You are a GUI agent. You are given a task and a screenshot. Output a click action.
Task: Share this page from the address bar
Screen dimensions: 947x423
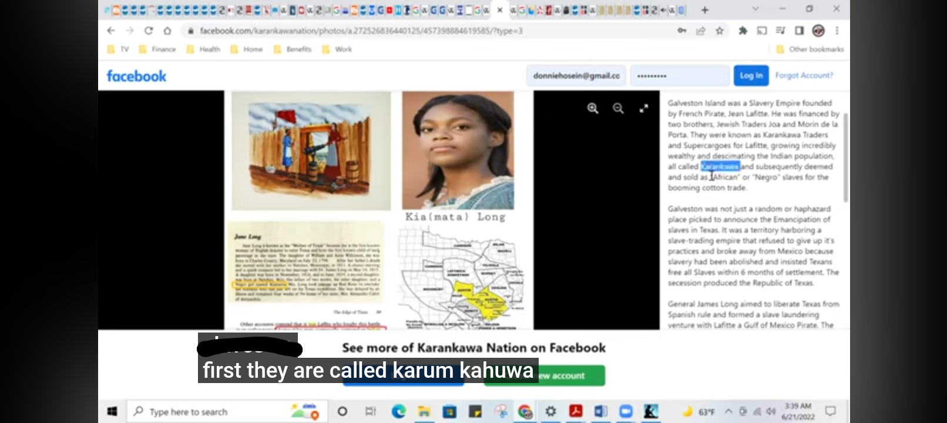701,31
